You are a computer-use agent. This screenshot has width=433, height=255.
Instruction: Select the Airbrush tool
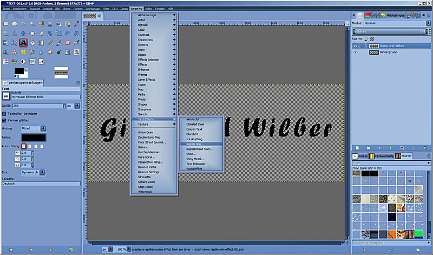[x=76, y=43]
